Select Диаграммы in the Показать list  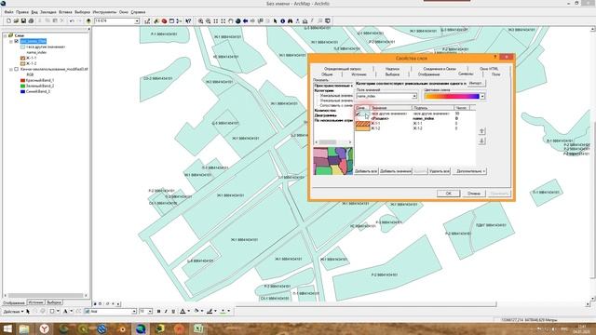[325, 115]
